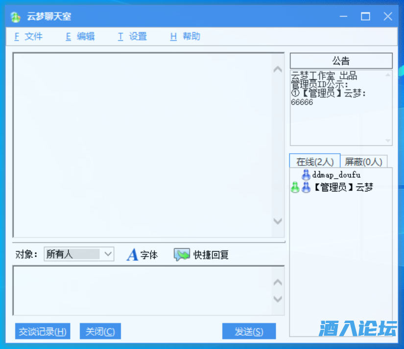Screen dimensions: 404x349
Task: Click the 公告 announcement header button
Action: (341, 61)
